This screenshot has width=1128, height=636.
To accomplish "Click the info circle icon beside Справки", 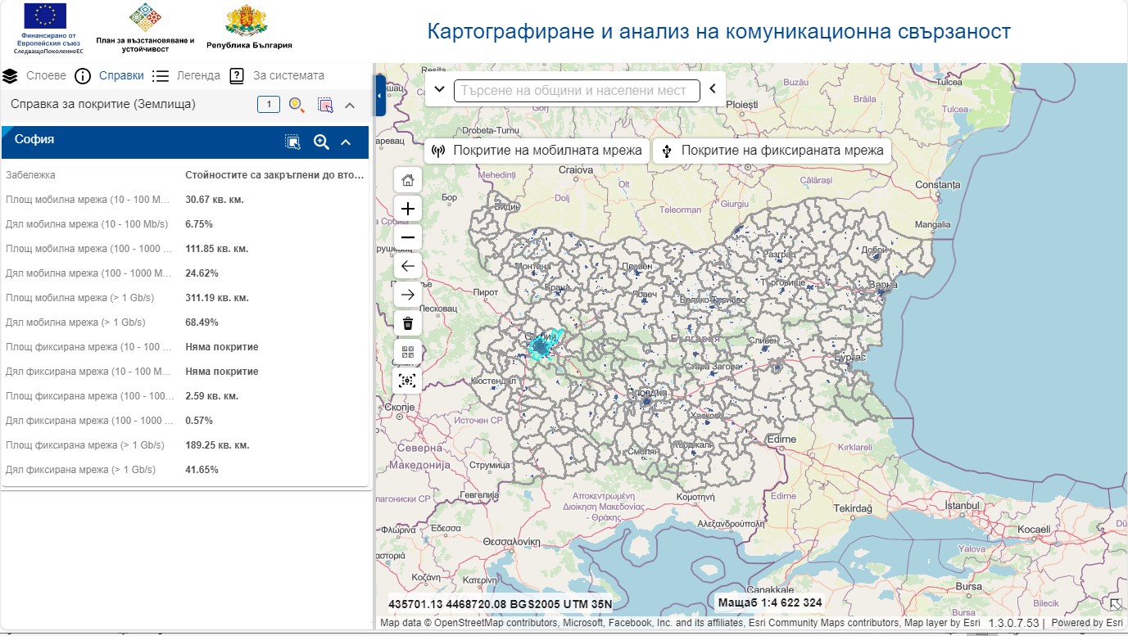I will (83, 76).
